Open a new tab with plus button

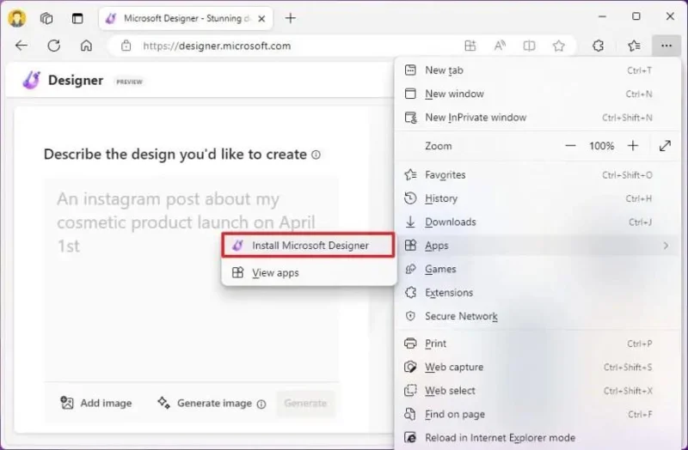click(291, 18)
